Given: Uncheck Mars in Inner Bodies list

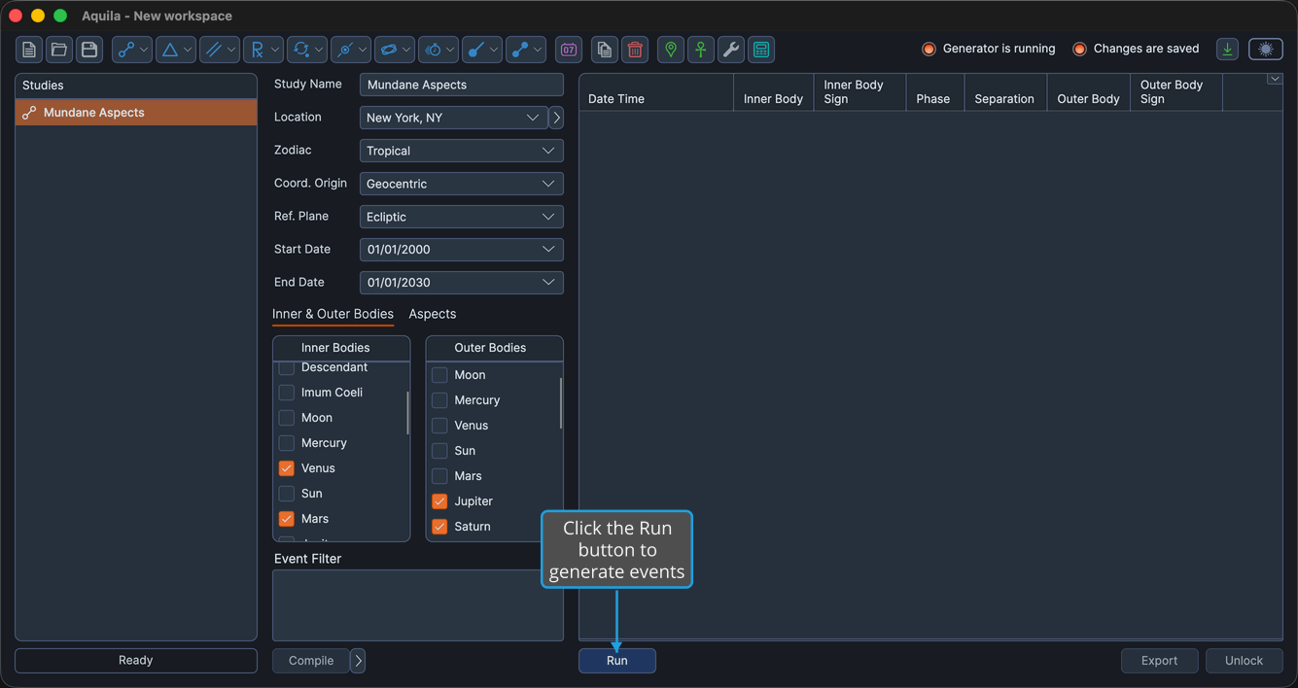Looking at the screenshot, I should (287, 519).
